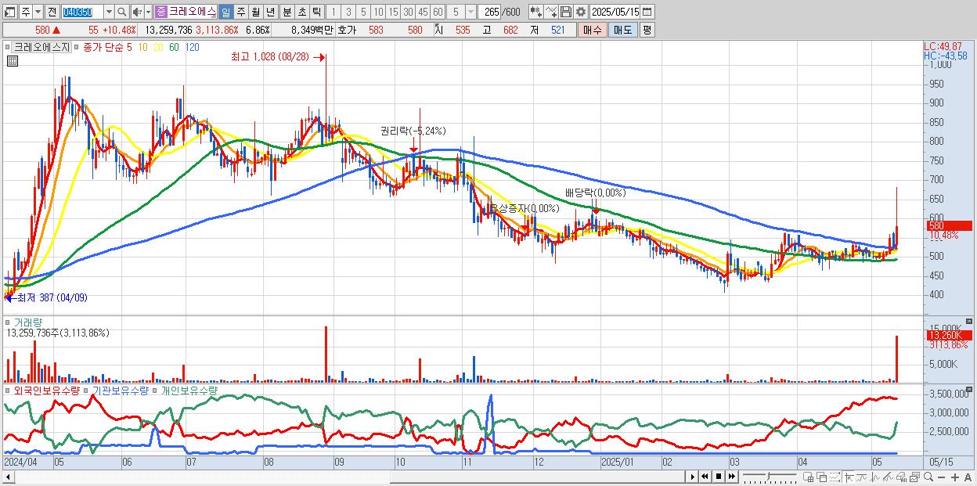Viewport: 977px width, 486px height.
Task: Select the 15 interval button
Action: click(393, 12)
